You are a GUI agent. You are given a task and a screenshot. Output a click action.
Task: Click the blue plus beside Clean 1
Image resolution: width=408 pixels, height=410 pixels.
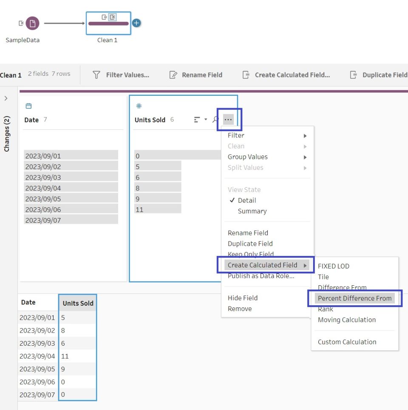136,23
